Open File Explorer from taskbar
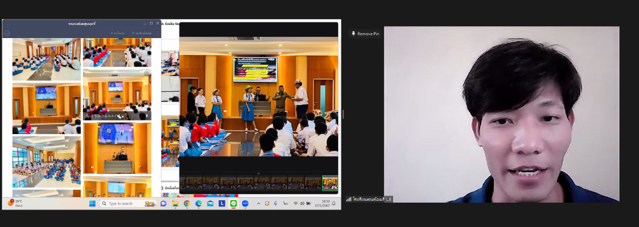Image resolution: width=639 pixels, height=227 pixels. pos(175,203)
